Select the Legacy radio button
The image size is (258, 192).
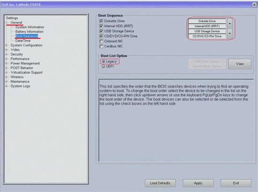click(103, 61)
